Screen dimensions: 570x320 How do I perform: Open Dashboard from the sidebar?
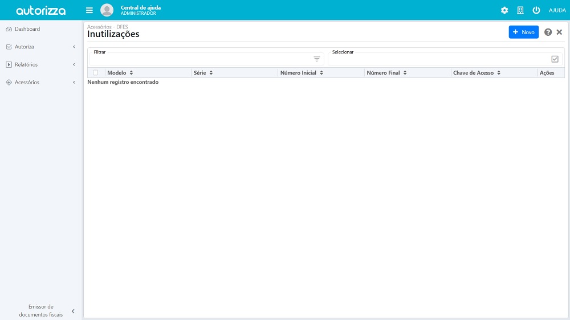(x=27, y=29)
